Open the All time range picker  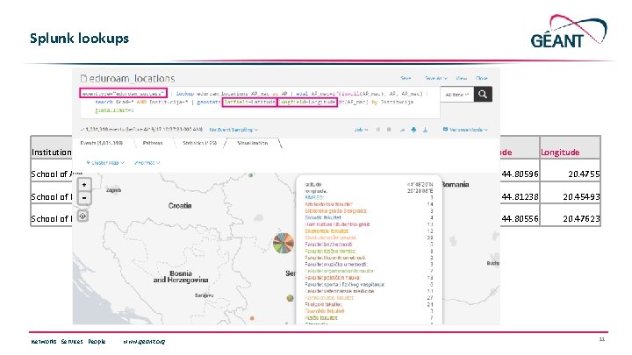[457, 95]
